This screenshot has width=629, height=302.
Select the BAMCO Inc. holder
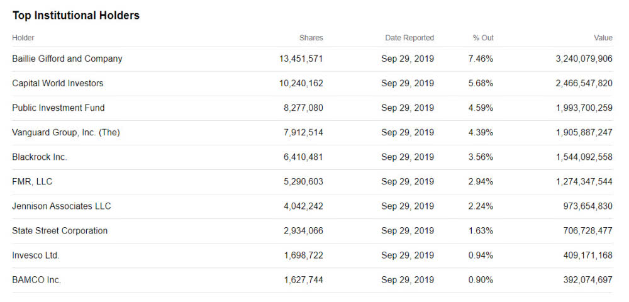(x=36, y=279)
